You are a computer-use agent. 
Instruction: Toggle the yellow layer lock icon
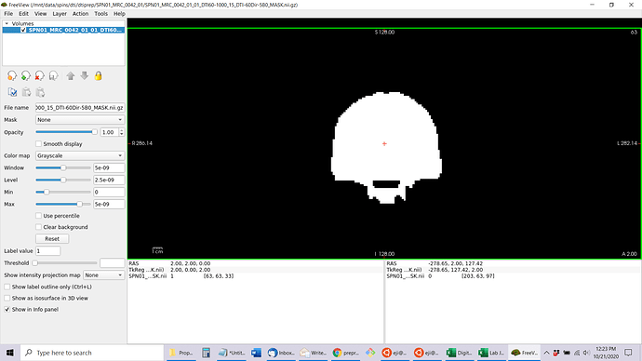click(99, 76)
